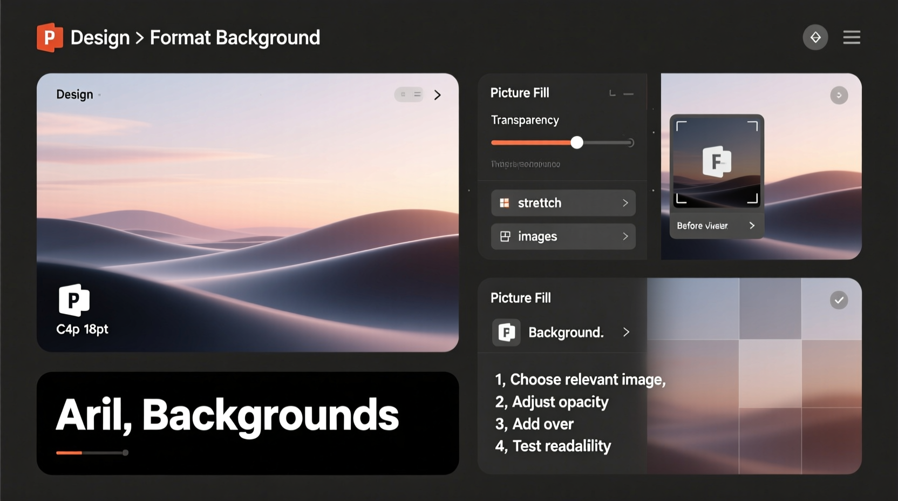
Task: Adjust the Transparency slider handle
Action: point(577,143)
